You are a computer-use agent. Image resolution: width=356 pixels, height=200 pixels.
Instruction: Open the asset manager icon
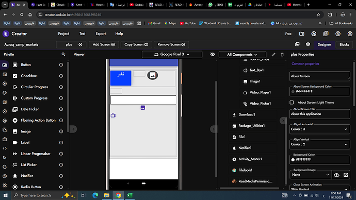297,44
